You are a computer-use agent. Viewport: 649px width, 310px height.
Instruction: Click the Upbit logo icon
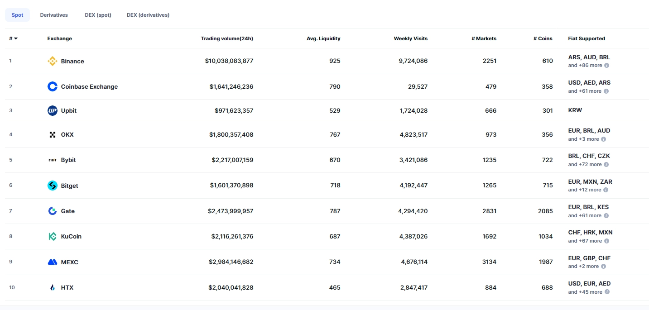click(53, 110)
